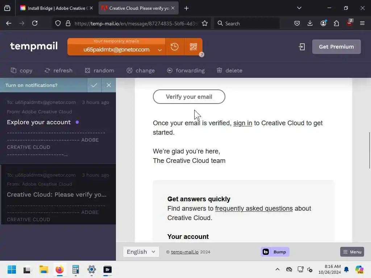The height and width of the screenshot is (278, 371).
Task: Click the login arrow icon beside Get Premium
Action: tap(302, 47)
